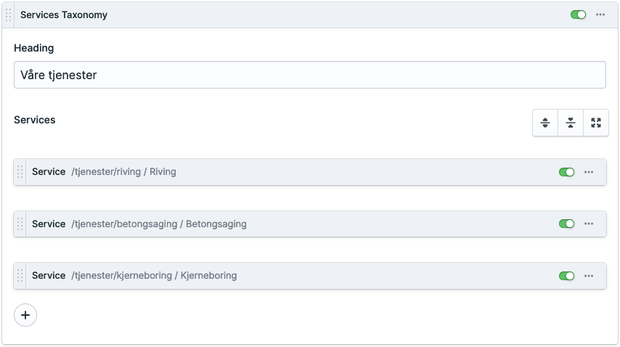Open Services Taxonomy more options menu
This screenshot has width=620, height=347.
[600, 15]
